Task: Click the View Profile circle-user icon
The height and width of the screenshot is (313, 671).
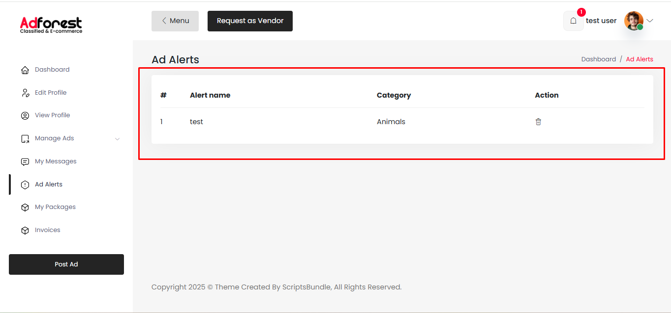Action: pyautogui.click(x=25, y=116)
